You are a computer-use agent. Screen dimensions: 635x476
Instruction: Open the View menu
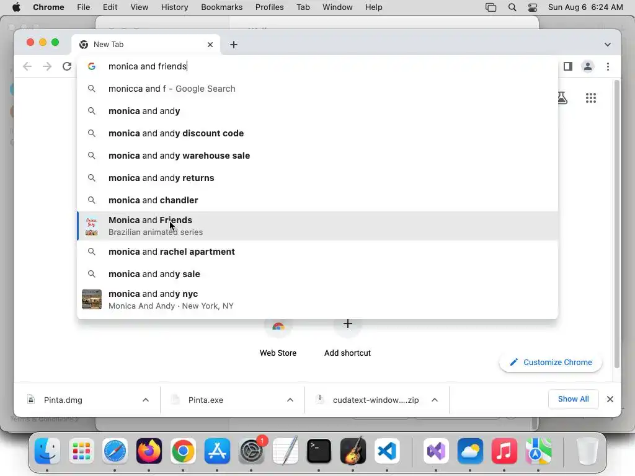pyautogui.click(x=140, y=7)
